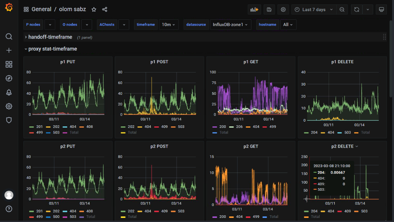Click the zoom out time range button
Image resolution: width=394 pixels, height=222 pixels.
(342, 10)
